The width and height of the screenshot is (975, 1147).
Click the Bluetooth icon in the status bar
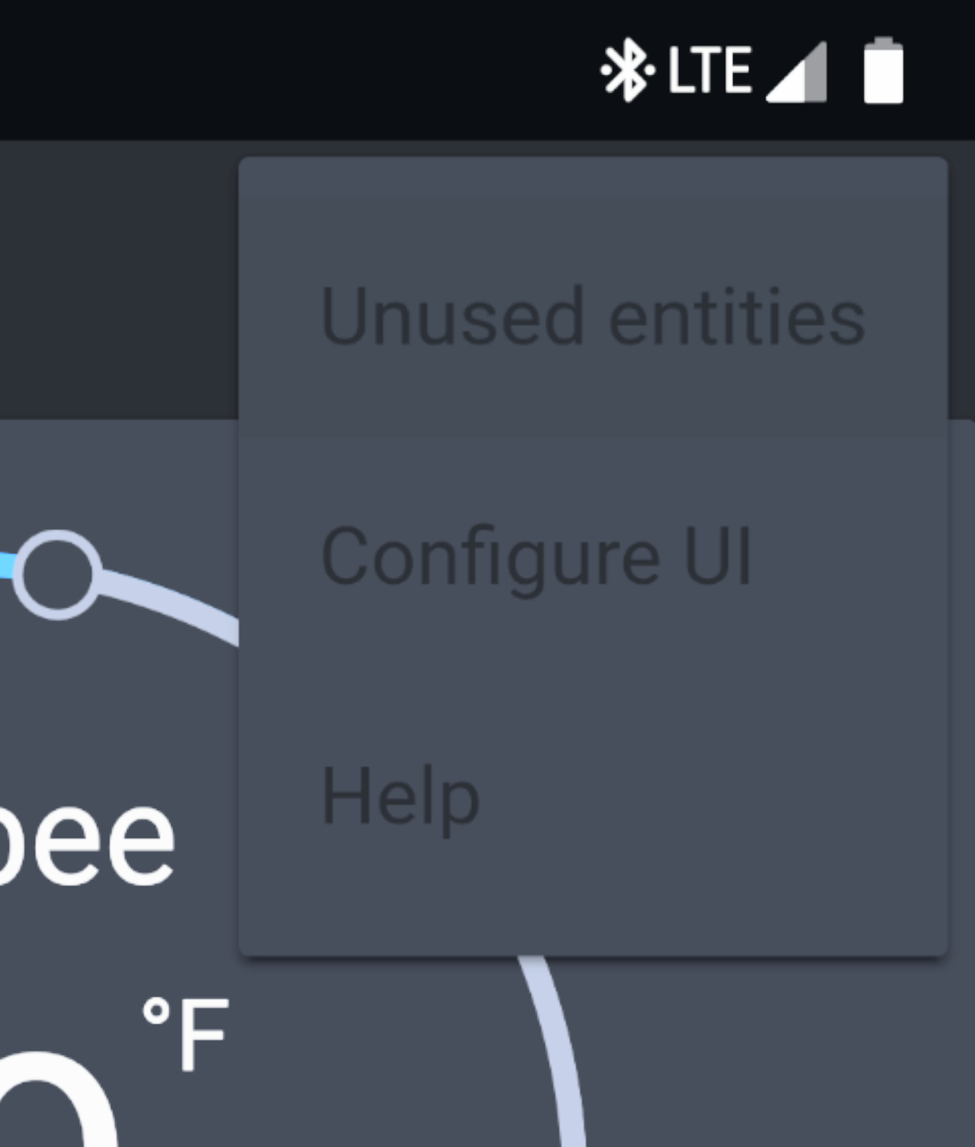pos(626,70)
